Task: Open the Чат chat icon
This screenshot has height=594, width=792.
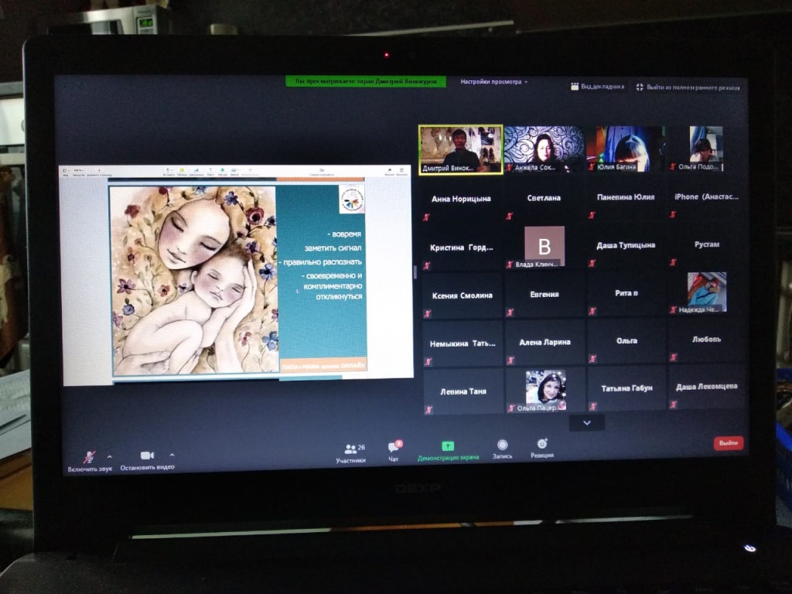Action: pyautogui.click(x=394, y=448)
